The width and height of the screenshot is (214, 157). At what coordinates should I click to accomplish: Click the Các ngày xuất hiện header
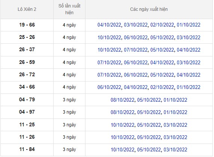tap(149, 9)
